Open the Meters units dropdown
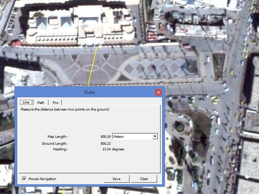 [135, 136]
